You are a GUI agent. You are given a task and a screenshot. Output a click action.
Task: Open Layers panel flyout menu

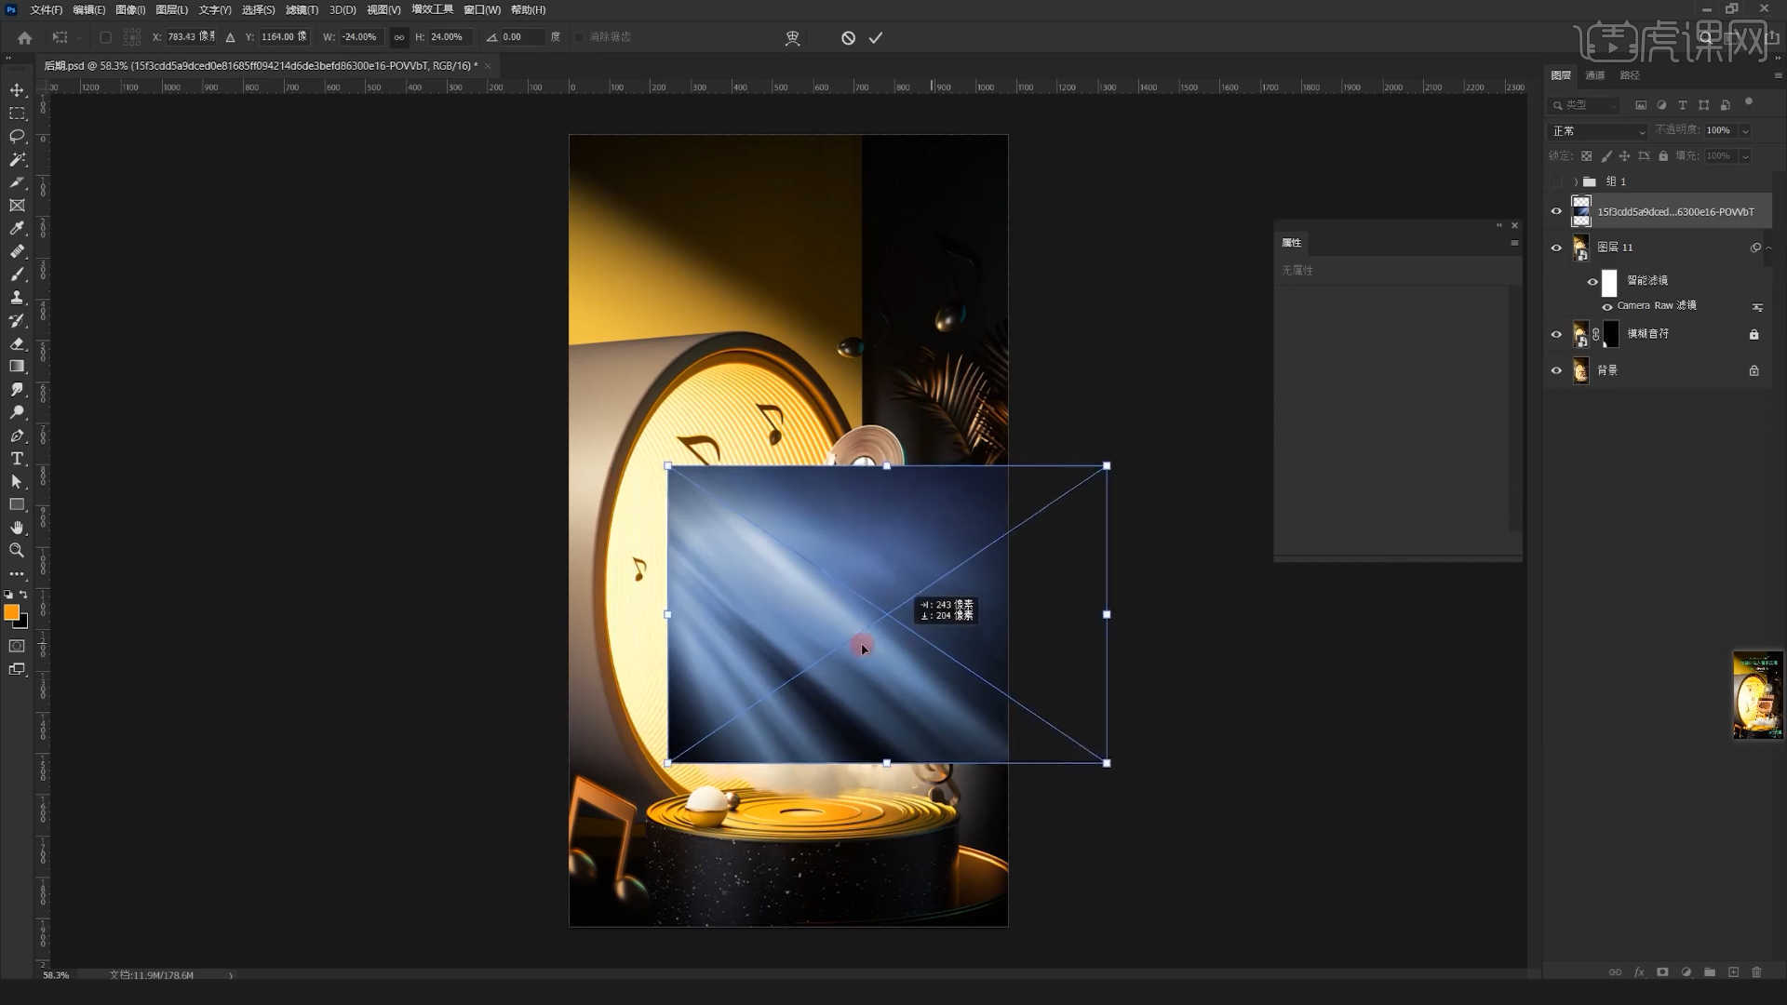[x=1778, y=75]
